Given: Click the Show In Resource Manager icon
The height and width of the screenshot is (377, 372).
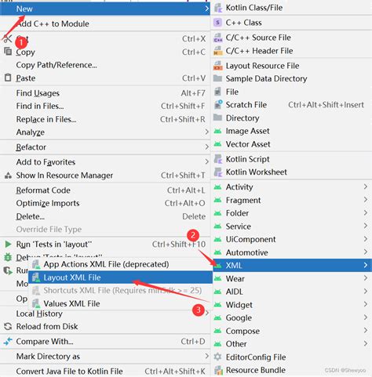Looking at the screenshot, I should tap(8, 176).
